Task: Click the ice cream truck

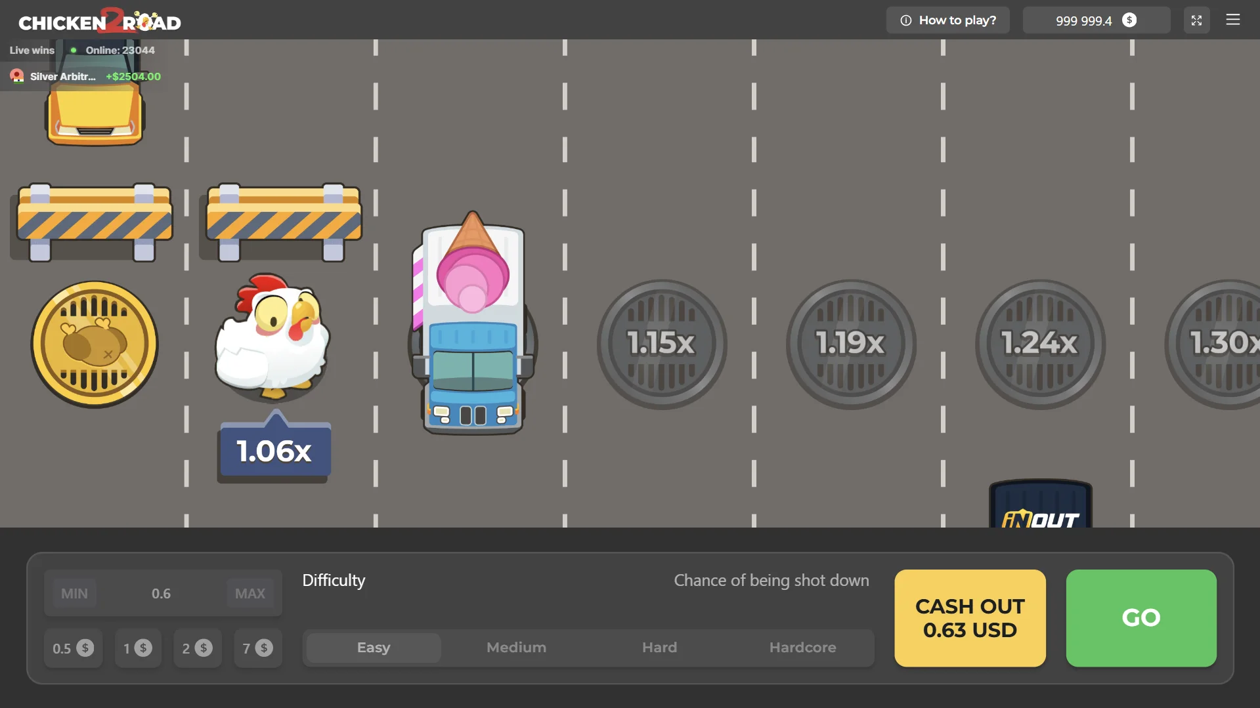Action: coord(472,323)
